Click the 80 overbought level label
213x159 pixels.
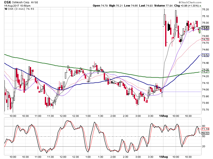pyautogui.click(x=204, y=126)
